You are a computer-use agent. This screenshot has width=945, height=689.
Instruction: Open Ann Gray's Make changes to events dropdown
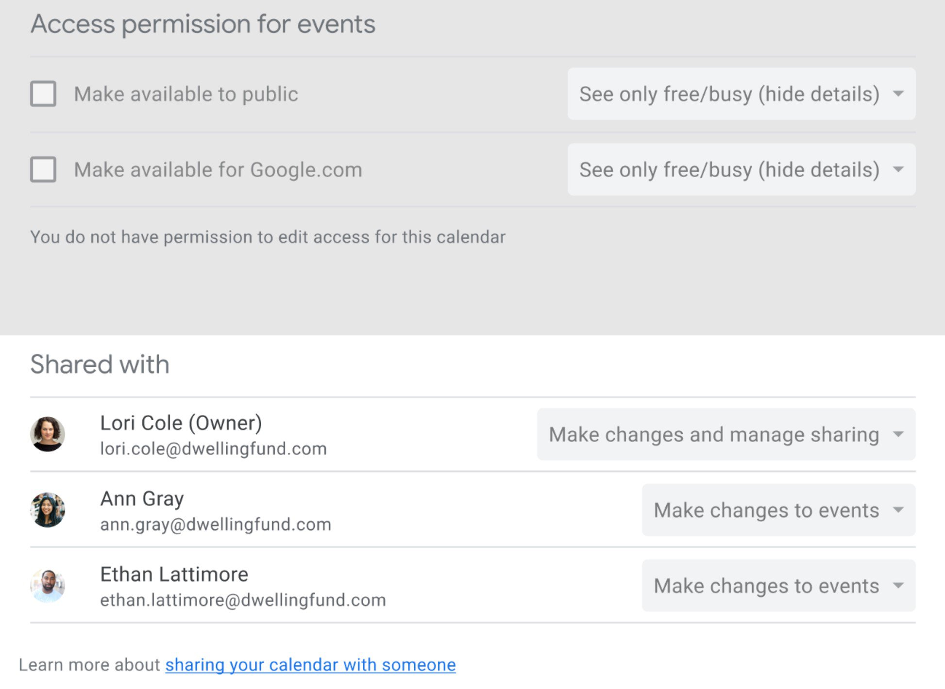766,510
